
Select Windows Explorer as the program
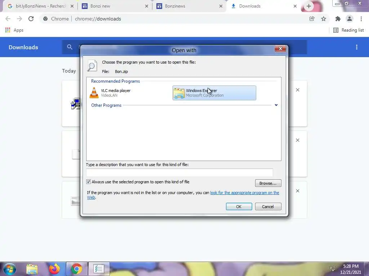tap(214, 93)
